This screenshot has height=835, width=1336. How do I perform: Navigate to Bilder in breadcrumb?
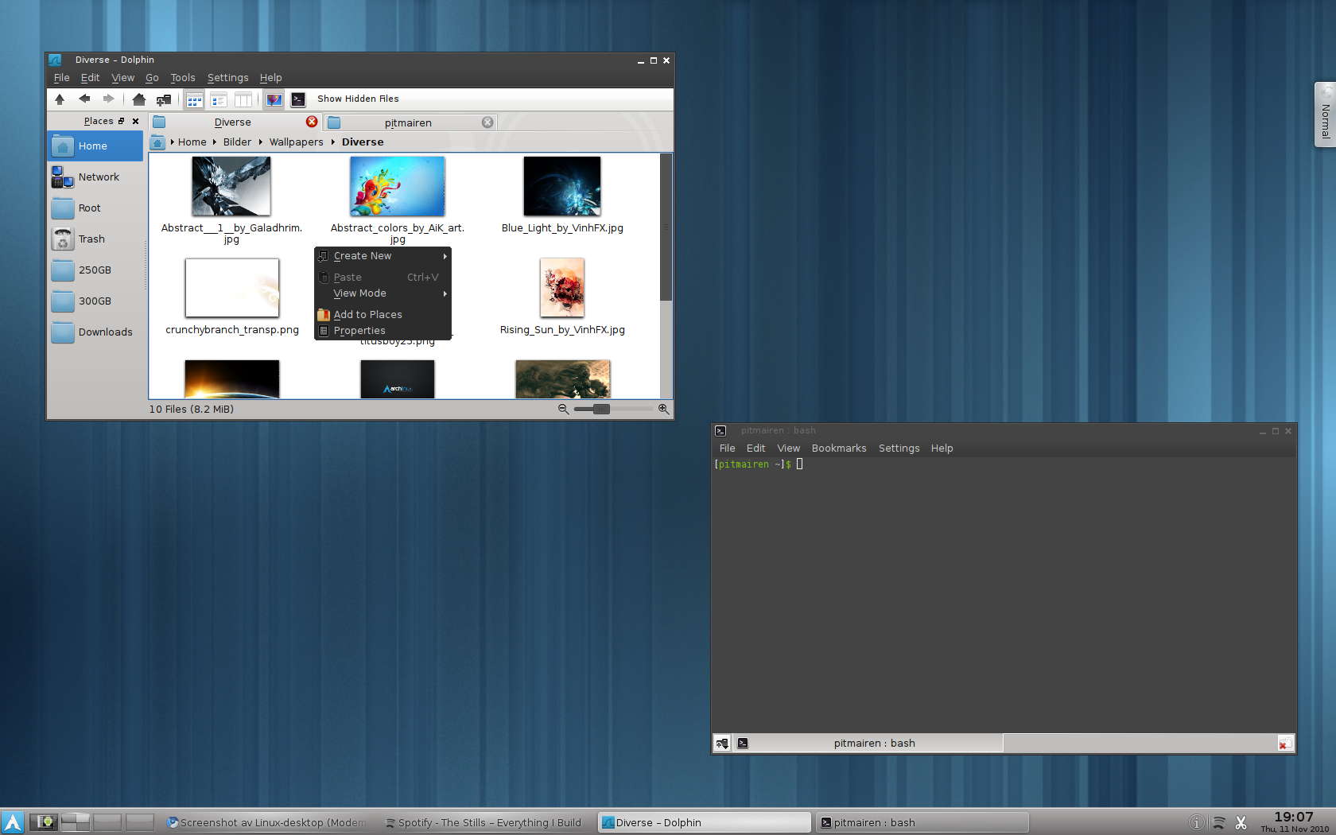coord(237,142)
